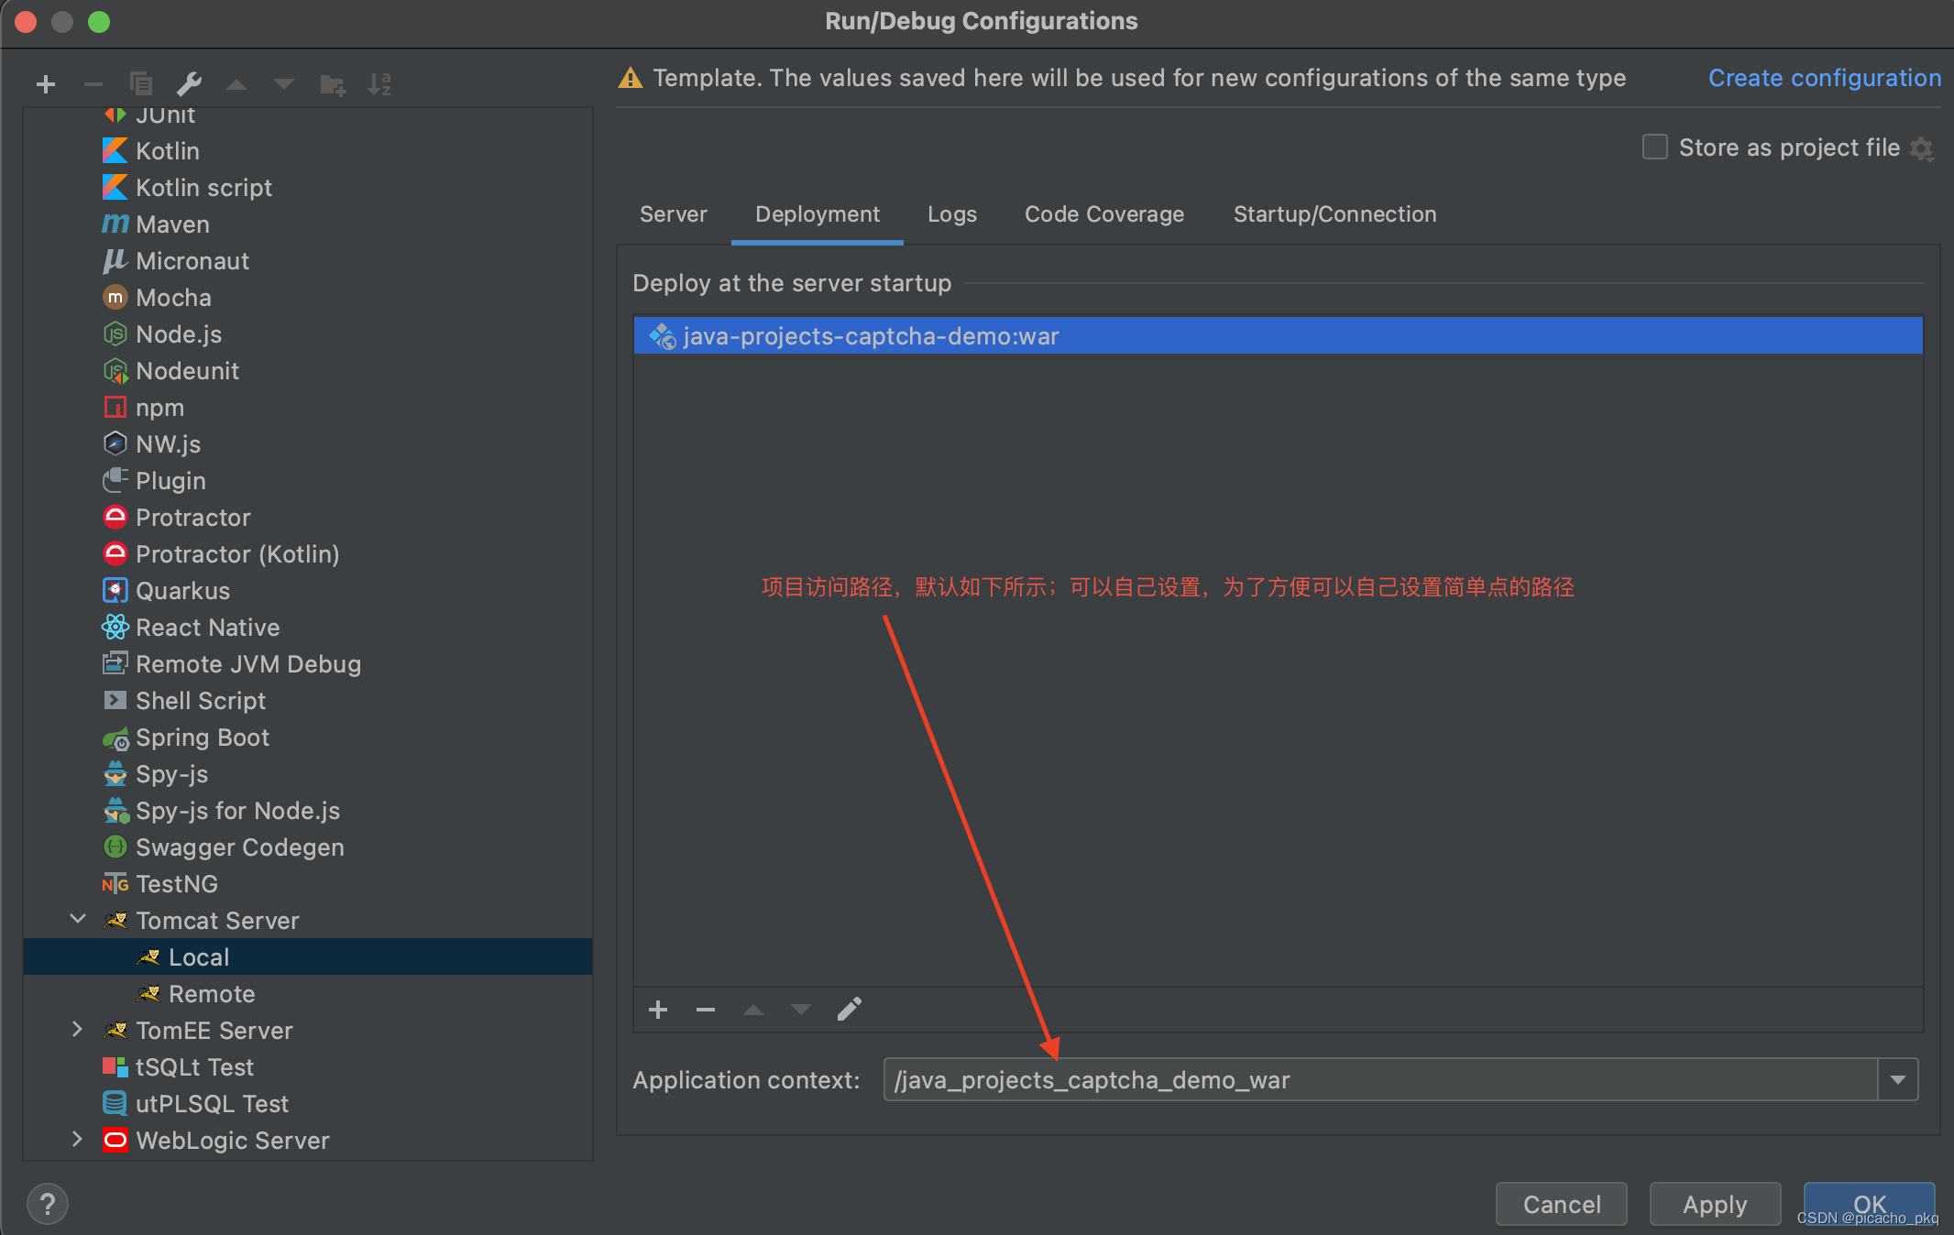Click the add new configuration plus icon
This screenshot has height=1235, width=1954.
[46, 85]
